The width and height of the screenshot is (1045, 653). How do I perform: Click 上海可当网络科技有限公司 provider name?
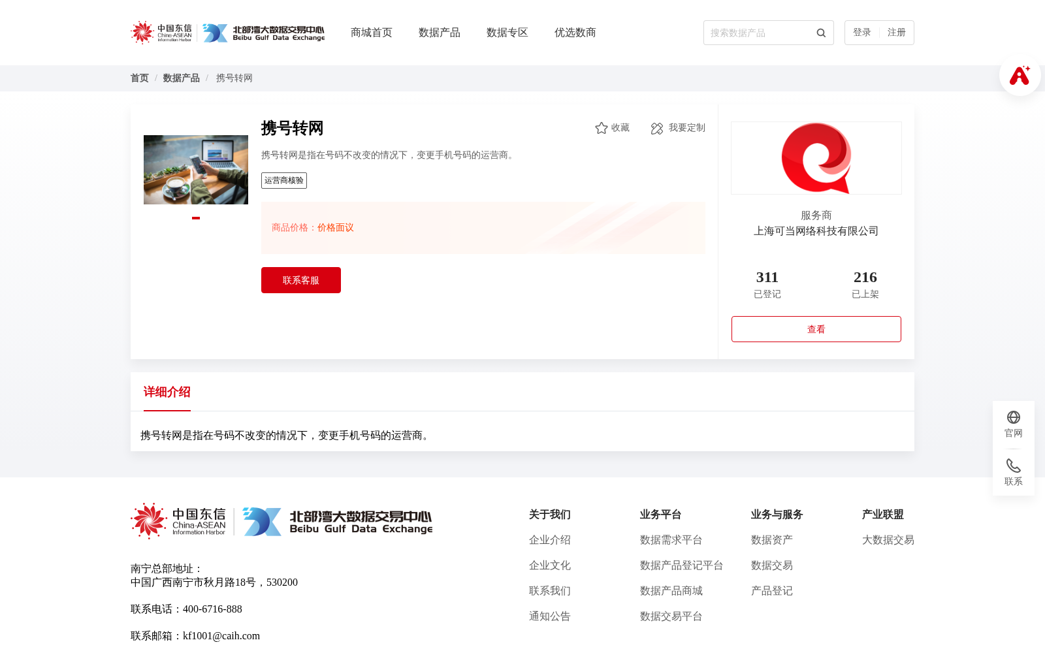coord(816,231)
